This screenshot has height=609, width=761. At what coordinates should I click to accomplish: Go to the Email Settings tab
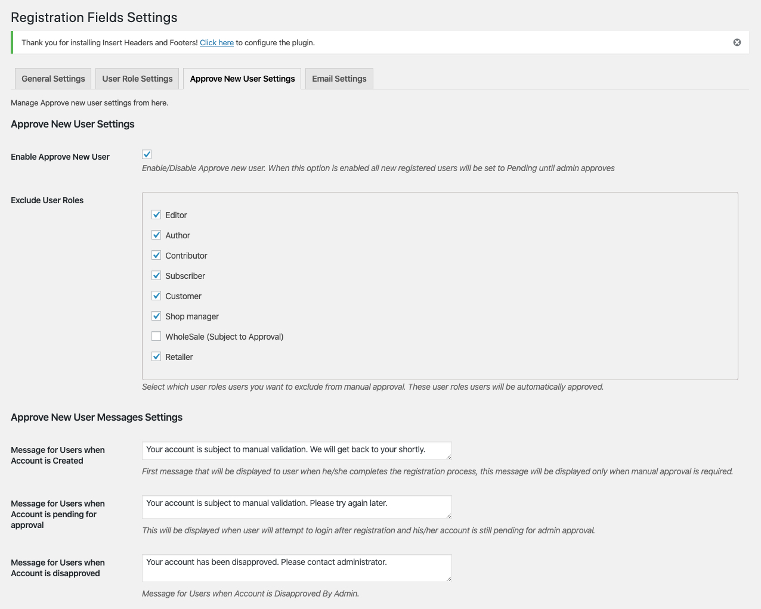click(x=339, y=79)
